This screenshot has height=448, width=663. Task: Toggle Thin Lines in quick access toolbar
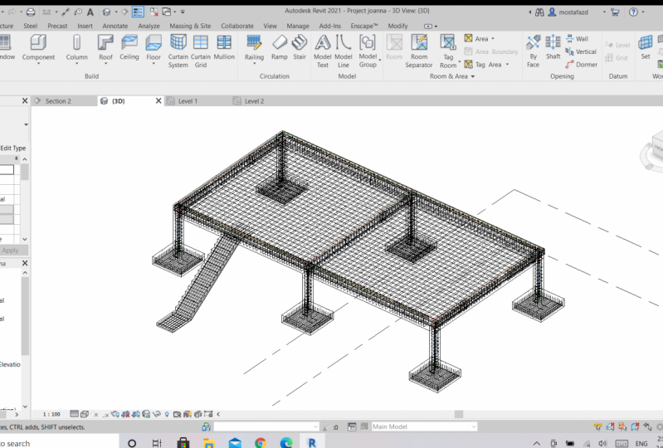point(138,12)
